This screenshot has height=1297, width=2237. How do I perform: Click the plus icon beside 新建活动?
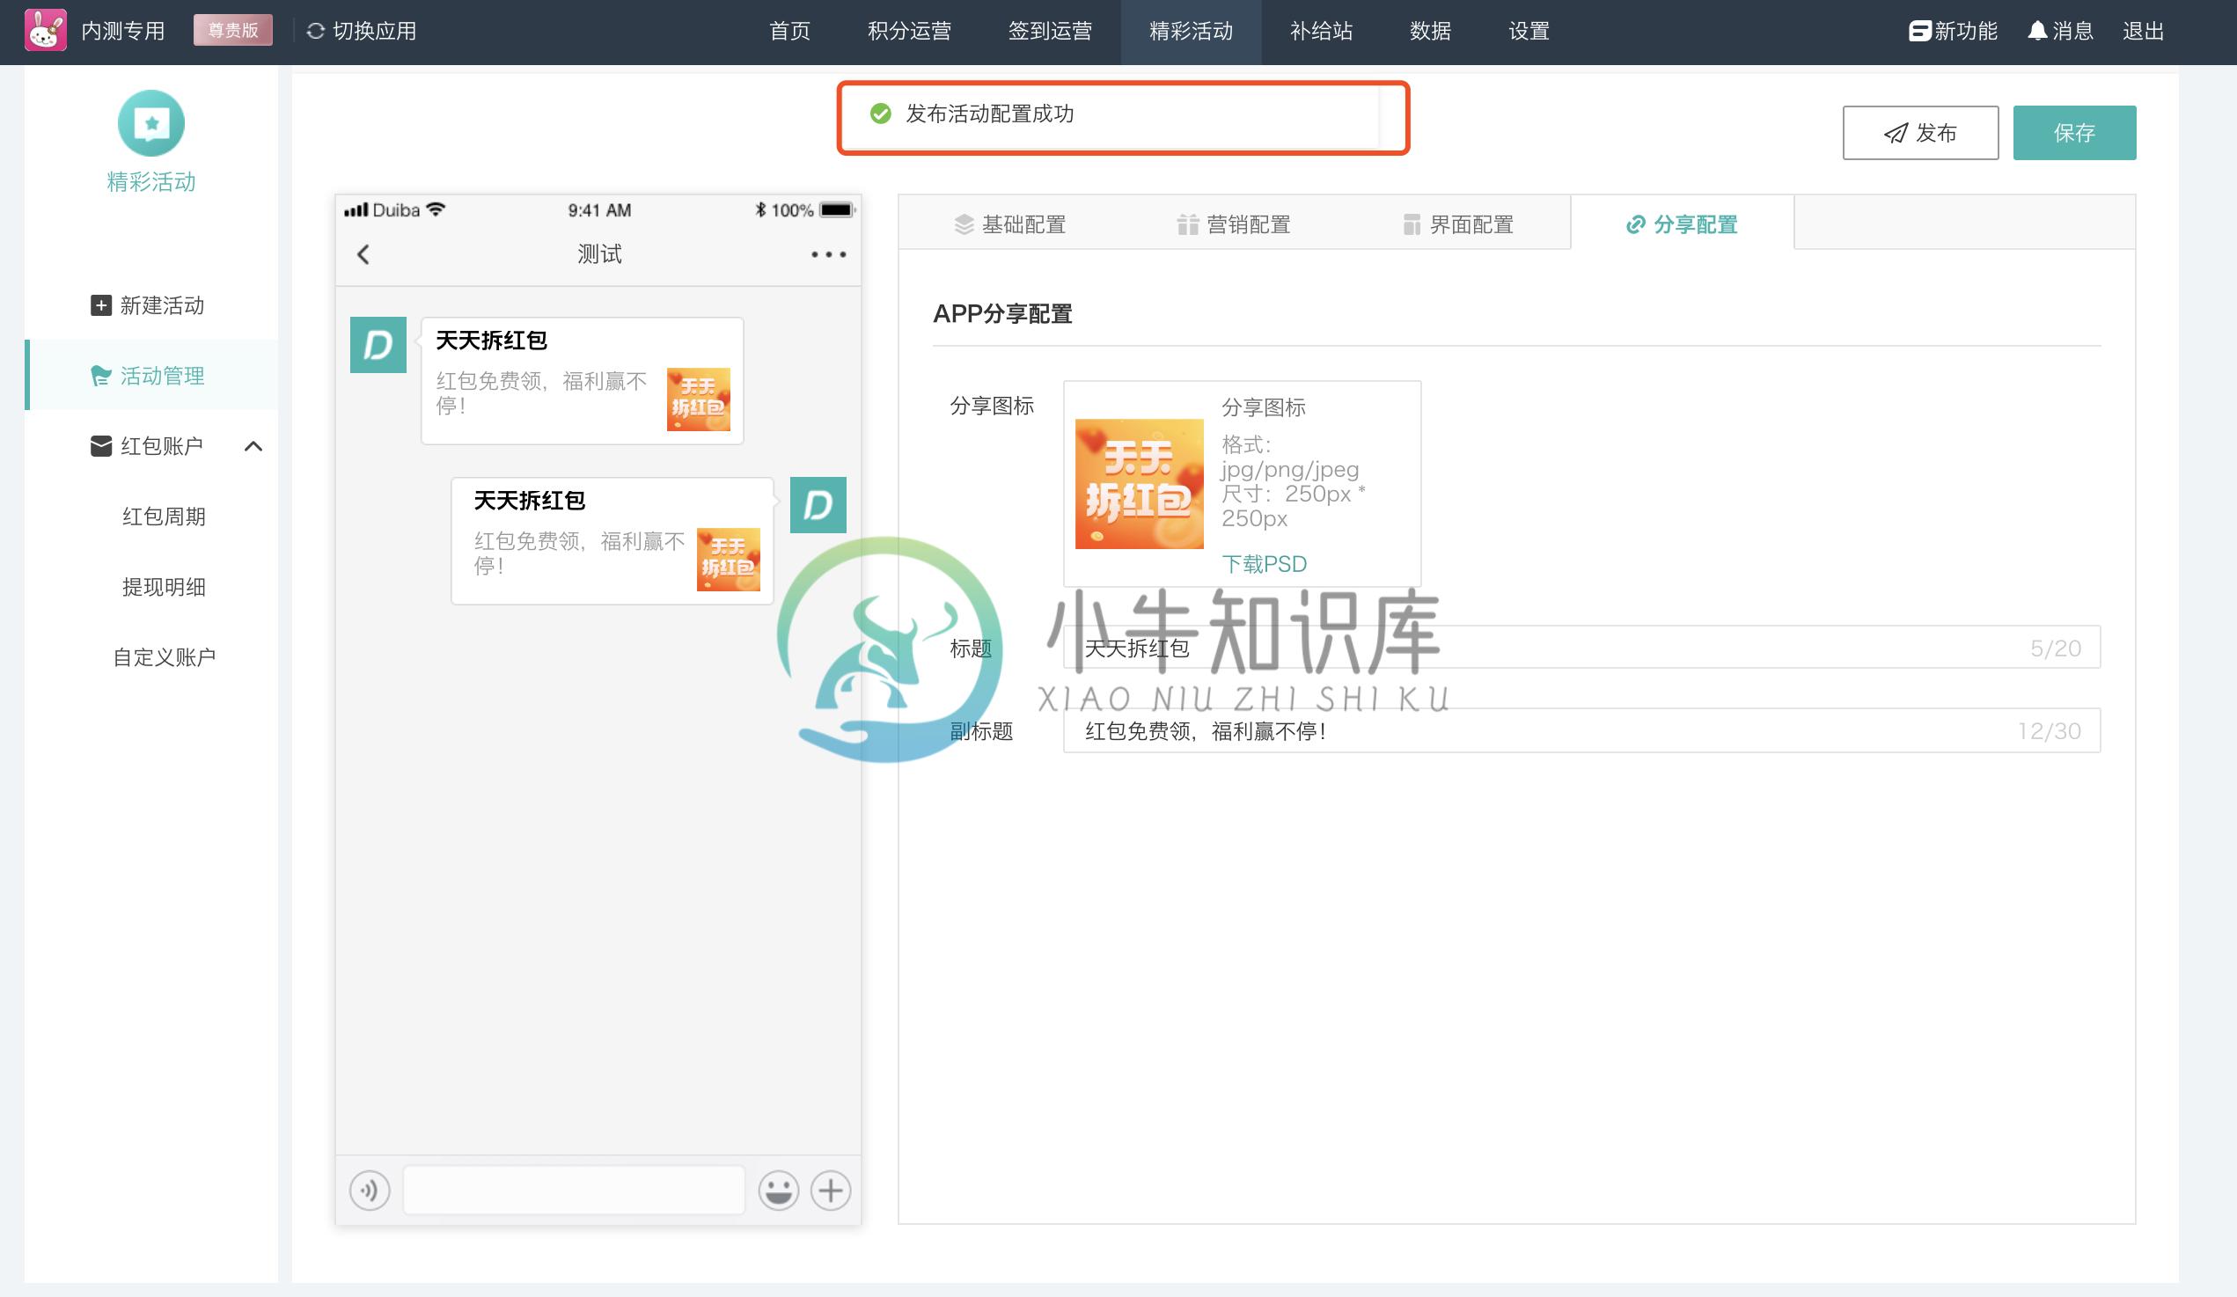pyautogui.click(x=101, y=305)
